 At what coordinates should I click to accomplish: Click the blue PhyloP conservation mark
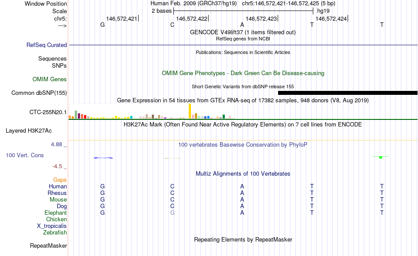click(x=103, y=158)
